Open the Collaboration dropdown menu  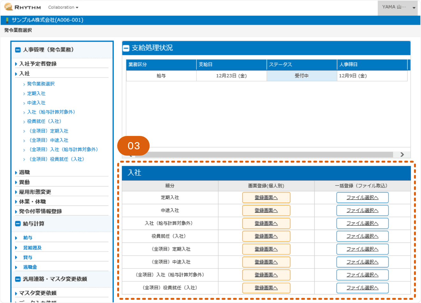click(63, 7)
